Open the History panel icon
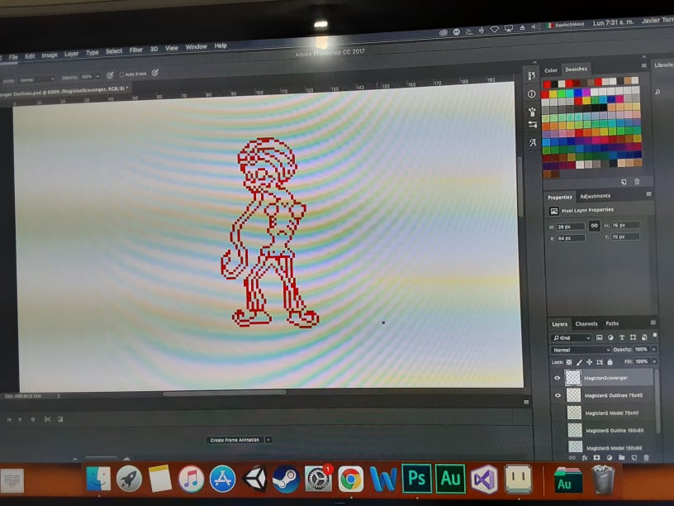674x506 pixels. click(532, 76)
